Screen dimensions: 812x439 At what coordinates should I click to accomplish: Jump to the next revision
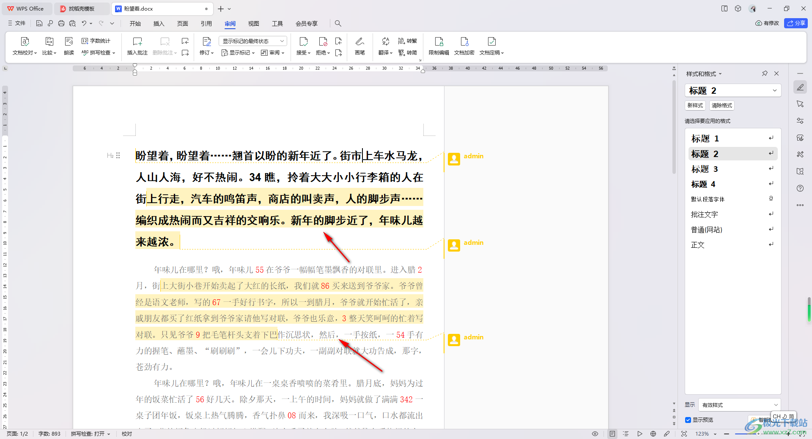(x=338, y=53)
